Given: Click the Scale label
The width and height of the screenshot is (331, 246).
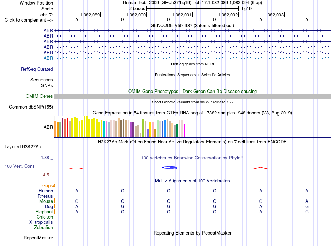Looking at the screenshot, I should tap(47, 9).
